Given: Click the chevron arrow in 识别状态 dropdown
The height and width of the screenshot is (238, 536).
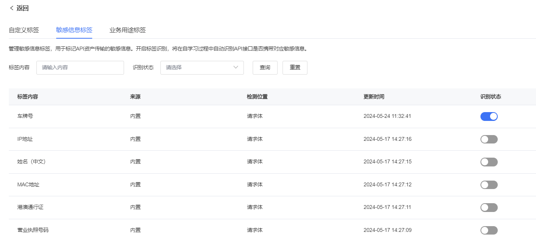Looking at the screenshot, I should point(235,68).
